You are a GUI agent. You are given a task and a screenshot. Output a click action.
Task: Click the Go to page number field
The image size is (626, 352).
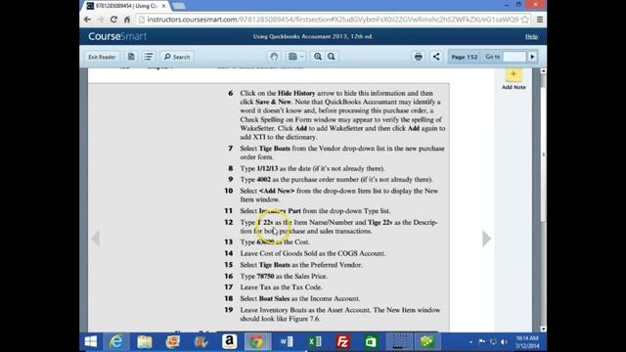(x=514, y=57)
